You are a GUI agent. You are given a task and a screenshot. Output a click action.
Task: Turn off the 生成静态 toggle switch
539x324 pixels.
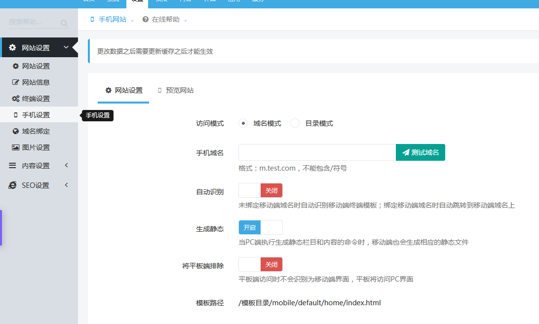pyautogui.click(x=260, y=227)
